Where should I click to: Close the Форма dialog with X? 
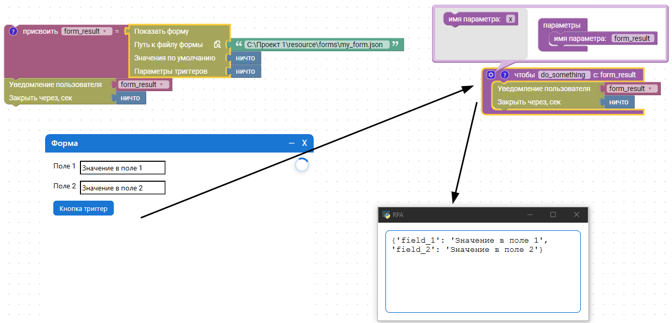pyautogui.click(x=304, y=143)
